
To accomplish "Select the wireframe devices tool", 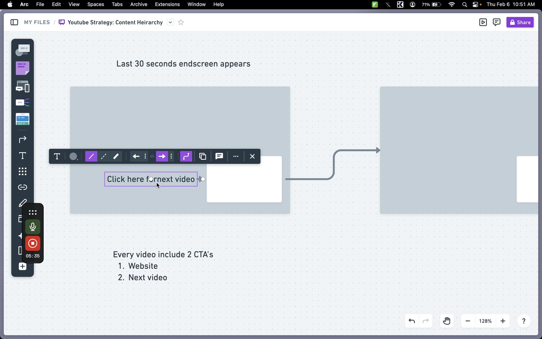I will pos(22,86).
